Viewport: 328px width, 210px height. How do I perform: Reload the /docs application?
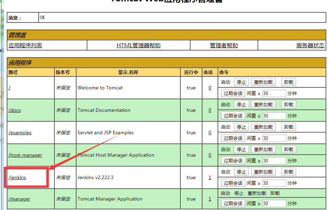263,104
